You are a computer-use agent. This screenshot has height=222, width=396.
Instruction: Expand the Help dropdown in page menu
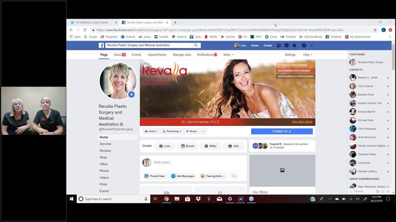coord(308,55)
